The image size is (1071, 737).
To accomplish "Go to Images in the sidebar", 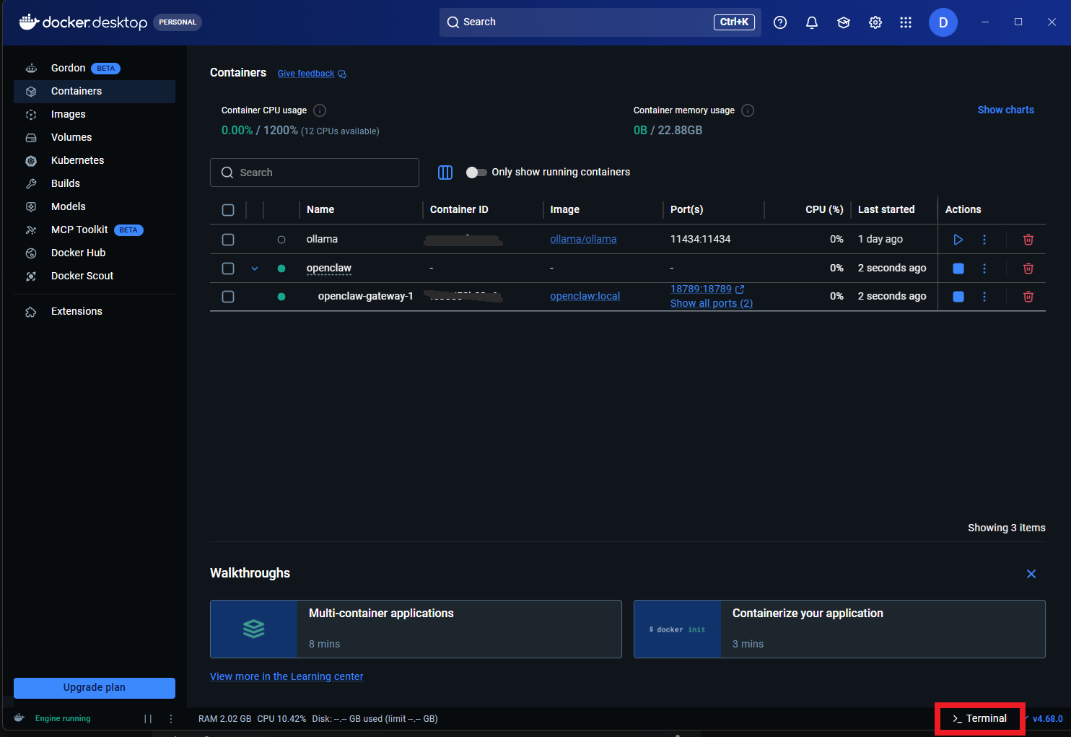I will pos(95,115).
